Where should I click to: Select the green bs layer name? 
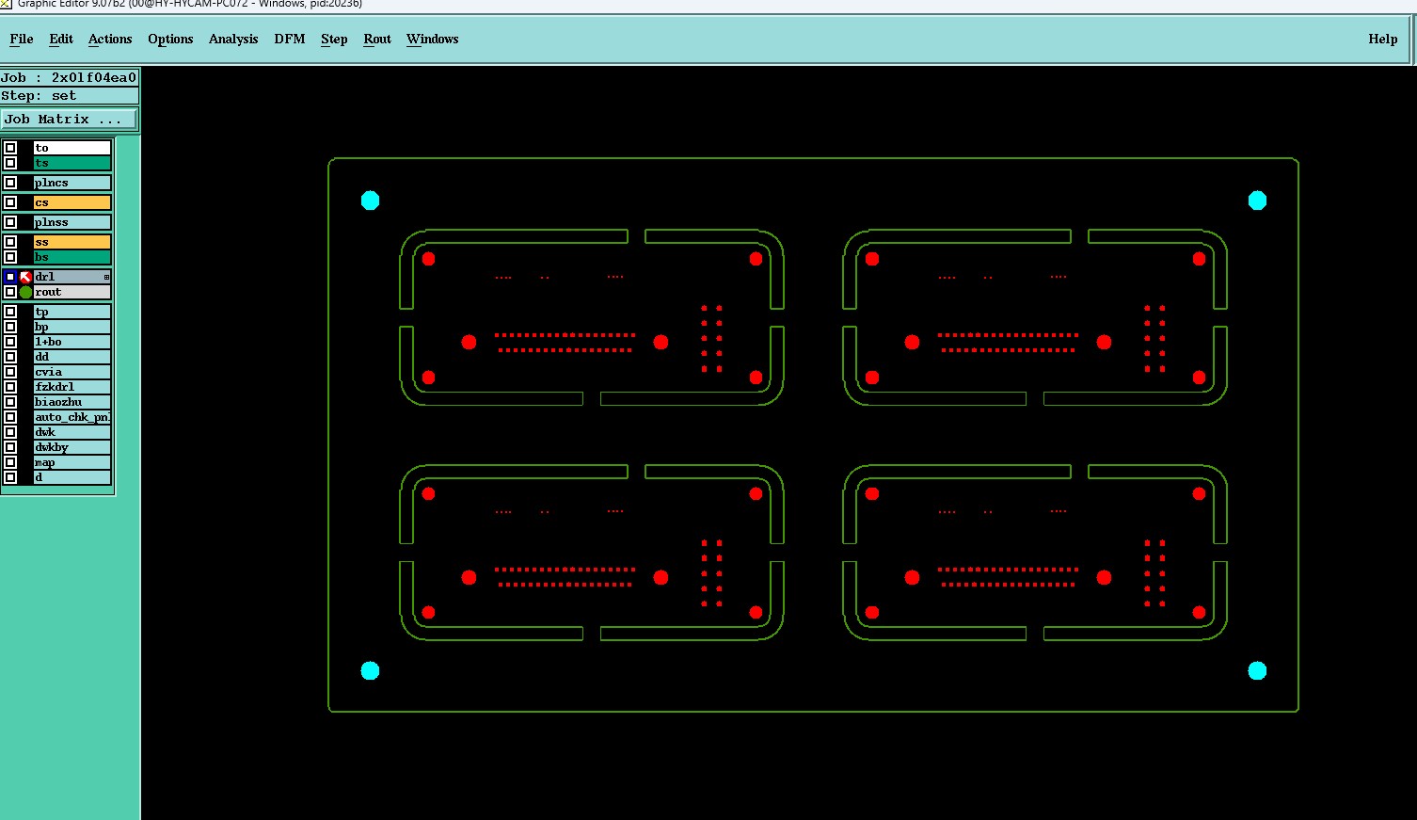pyautogui.click(x=72, y=257)
